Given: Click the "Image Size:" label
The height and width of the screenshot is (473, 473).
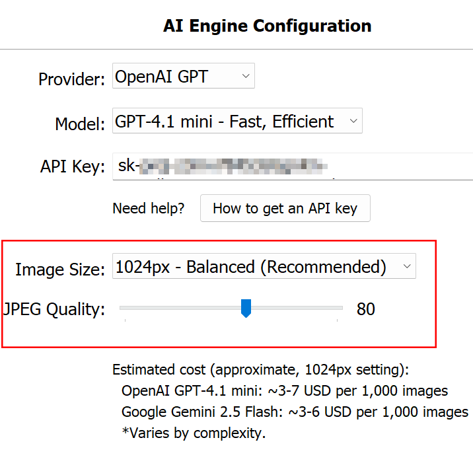Looking at the screenshot, I should (x=59, y=270).
